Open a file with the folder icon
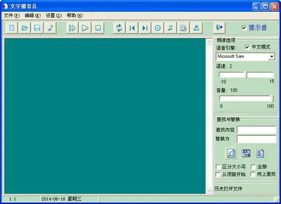The height and width of the screenshot is (204, 281). (x=24, y=28)
